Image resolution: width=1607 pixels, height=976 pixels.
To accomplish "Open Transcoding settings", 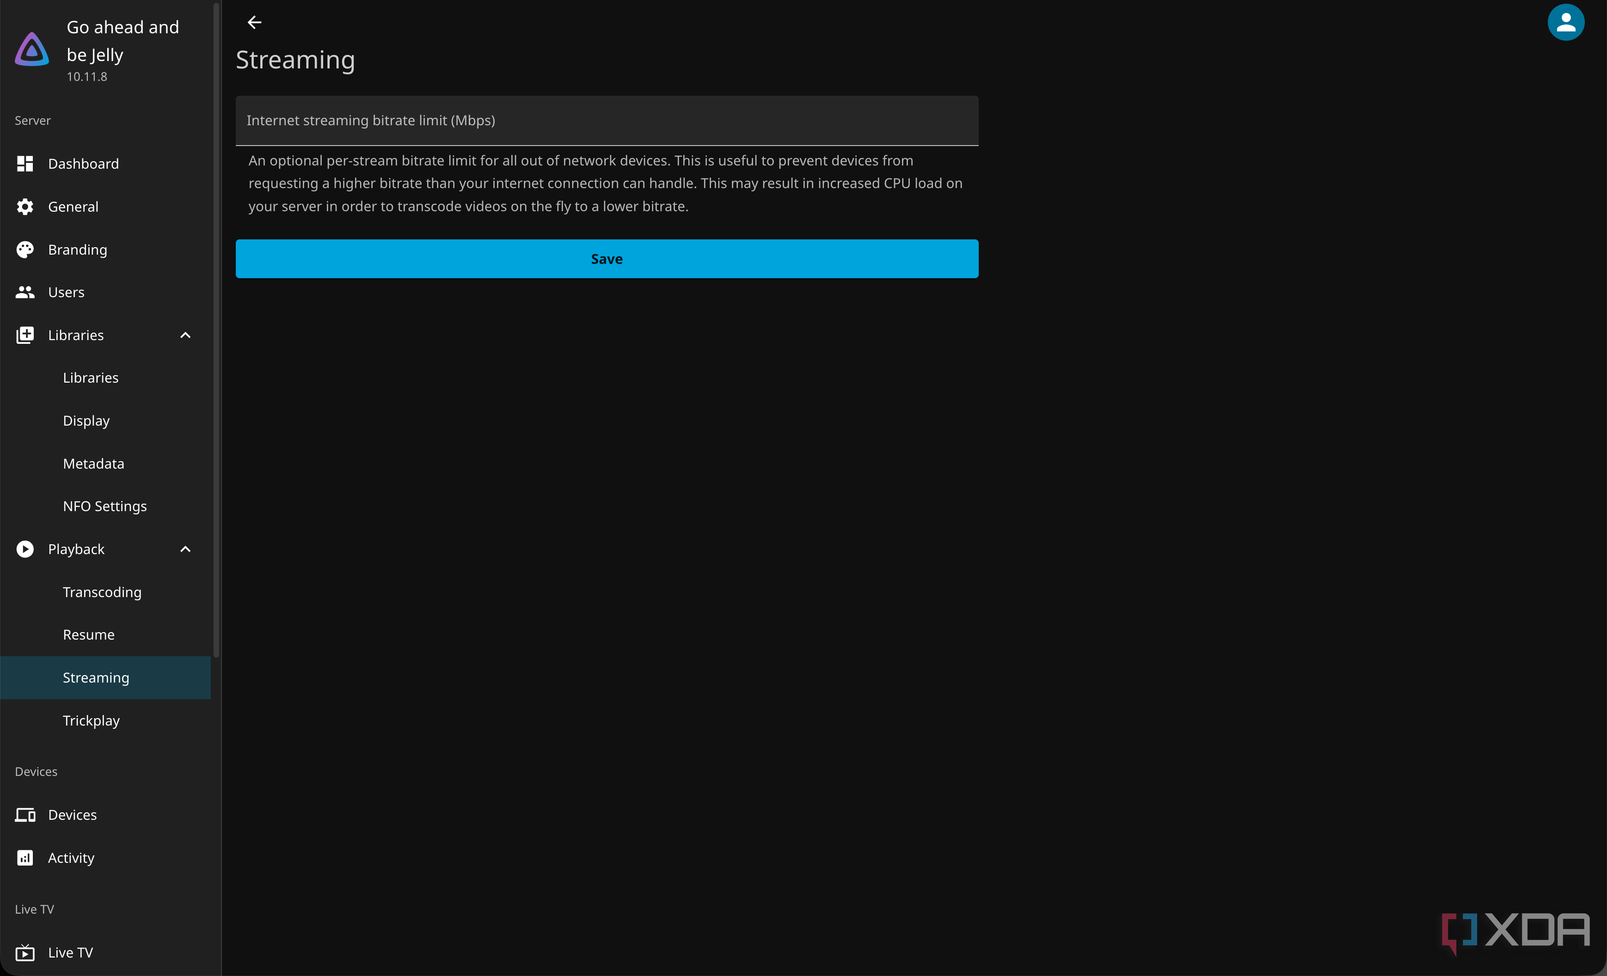I will (106, 592).
